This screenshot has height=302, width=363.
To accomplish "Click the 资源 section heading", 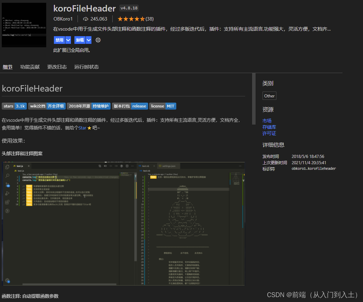I will tap(268, 110).
